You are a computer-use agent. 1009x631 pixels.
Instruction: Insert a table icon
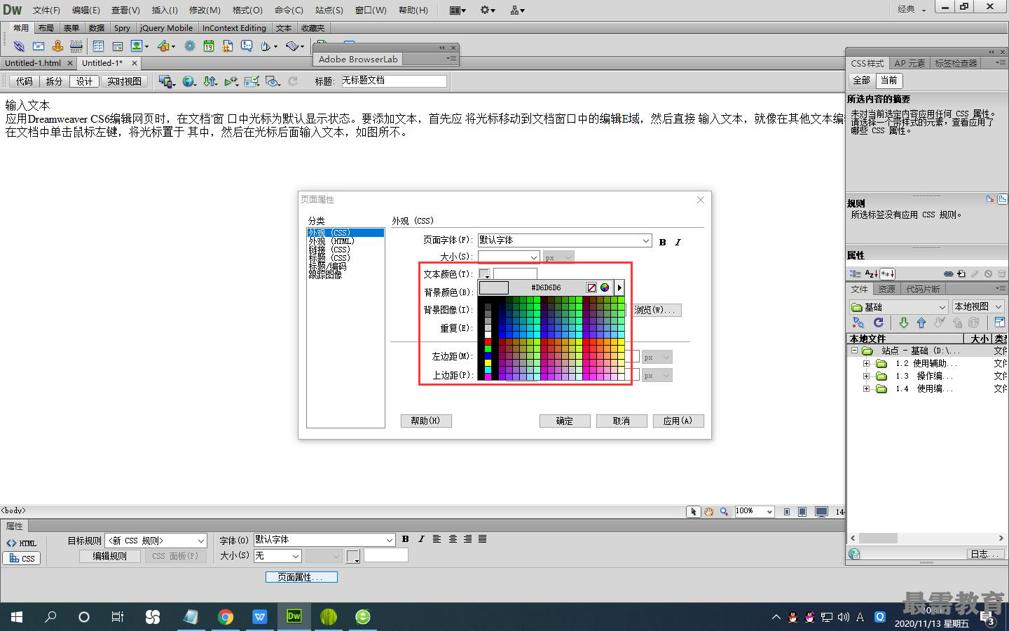point(98,46)
